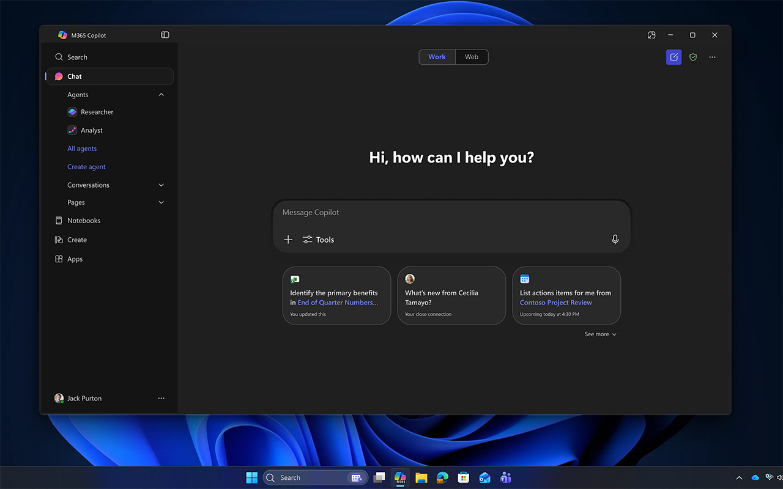Start a new chat with compose icon

(674, 57)
